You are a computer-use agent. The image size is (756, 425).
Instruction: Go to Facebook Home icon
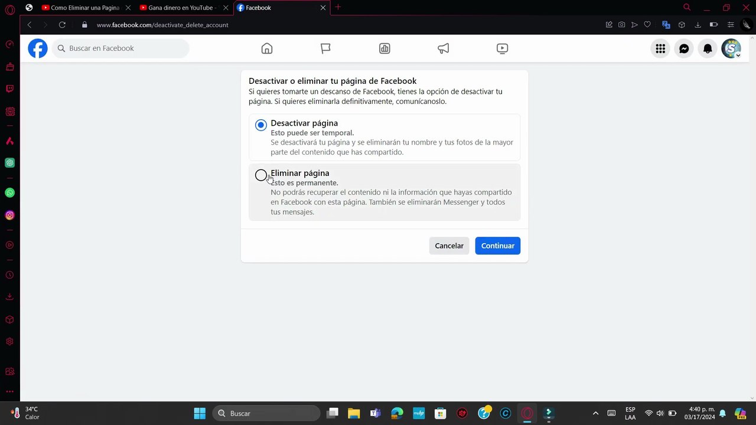[267, 48]
